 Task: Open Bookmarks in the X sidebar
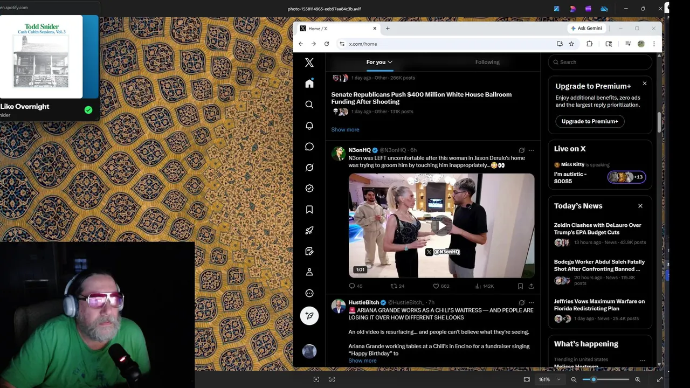[x=309, y=210]
